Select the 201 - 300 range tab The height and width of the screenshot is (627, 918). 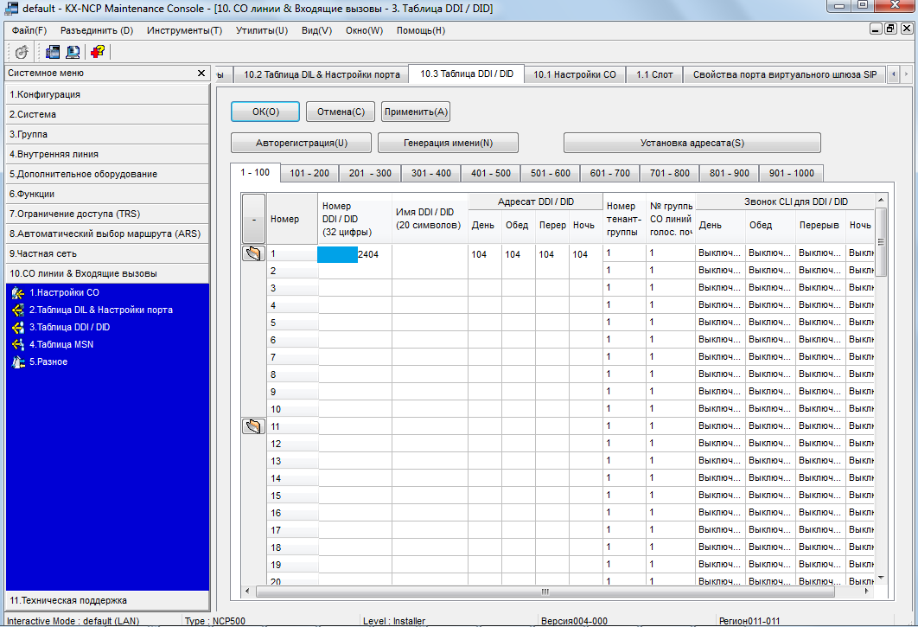369,173
